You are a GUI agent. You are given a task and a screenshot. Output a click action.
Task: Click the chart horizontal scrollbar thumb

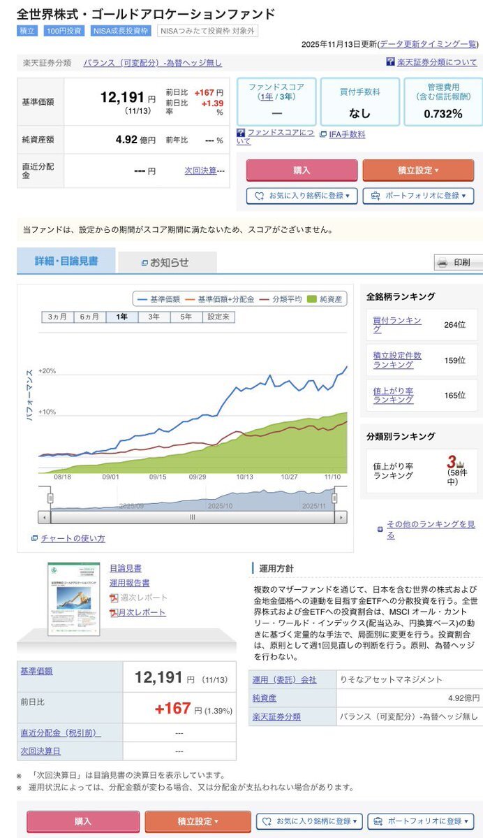click(x=193, y=517)
